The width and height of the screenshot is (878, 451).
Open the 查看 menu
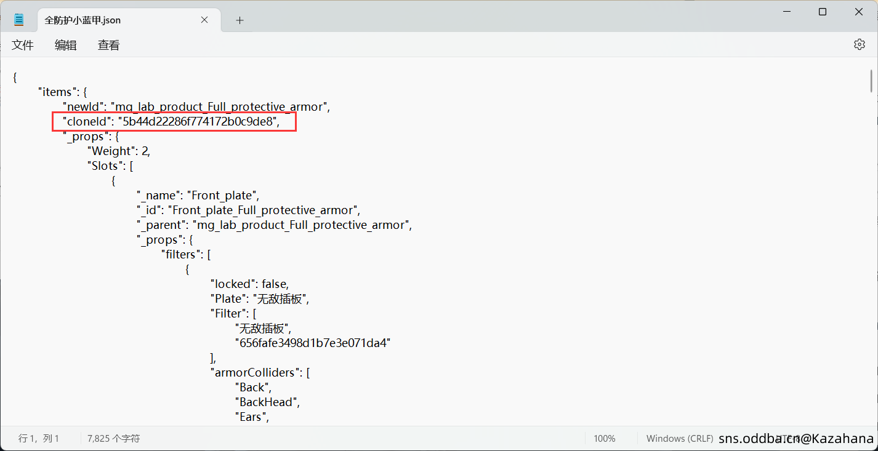pos(108,45)
